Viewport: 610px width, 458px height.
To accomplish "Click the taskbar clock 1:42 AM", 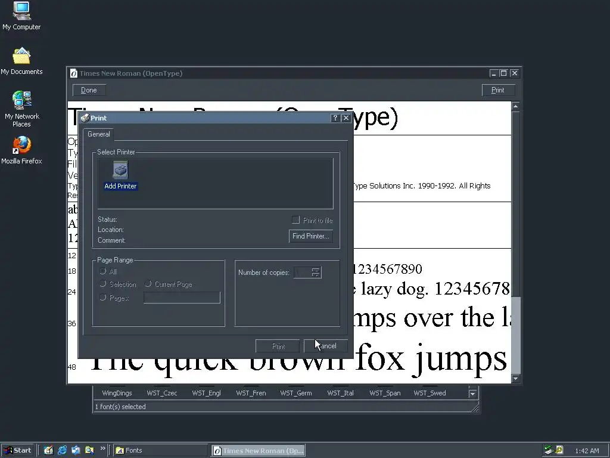I will (587, 451).
